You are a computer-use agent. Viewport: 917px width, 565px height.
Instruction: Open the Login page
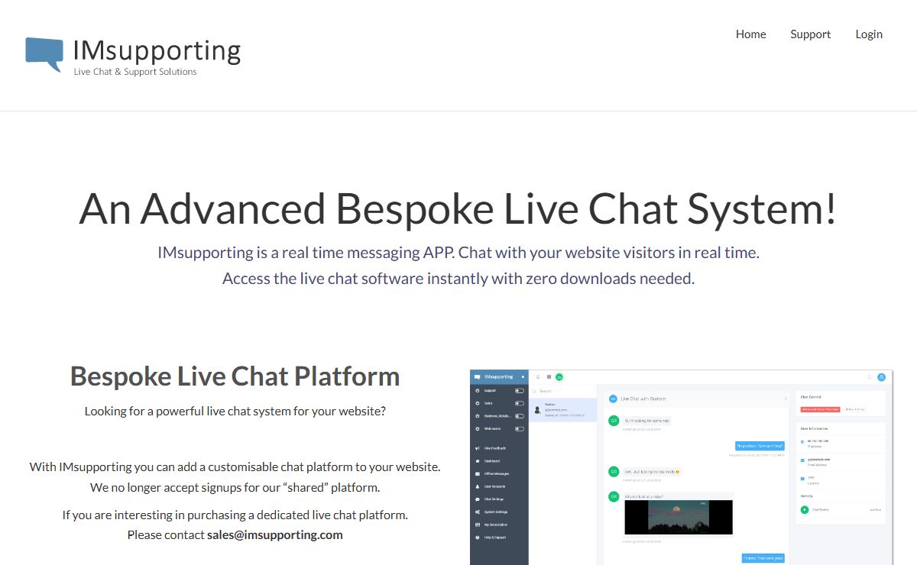(x=869, y=34)
